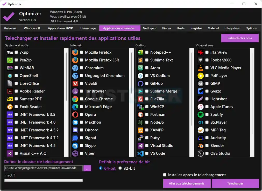Viewport: 262px width, 191px height.
Task: Click the SumatraPDF icon
Action: [x=10, y=99]
